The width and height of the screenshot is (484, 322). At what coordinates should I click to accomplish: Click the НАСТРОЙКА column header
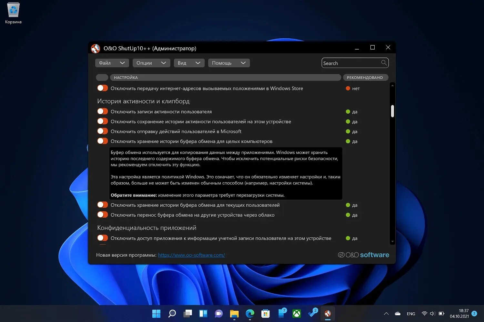pyautogui.click(x=226, y=78)
